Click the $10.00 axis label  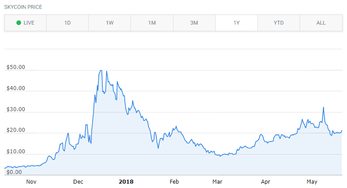coord(16,152)
